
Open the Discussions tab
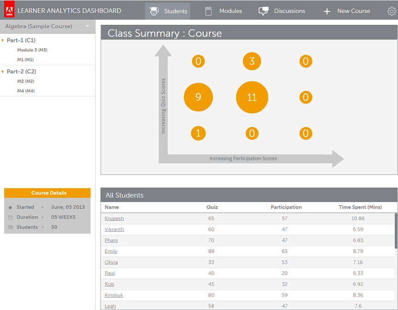pos(289,11)
